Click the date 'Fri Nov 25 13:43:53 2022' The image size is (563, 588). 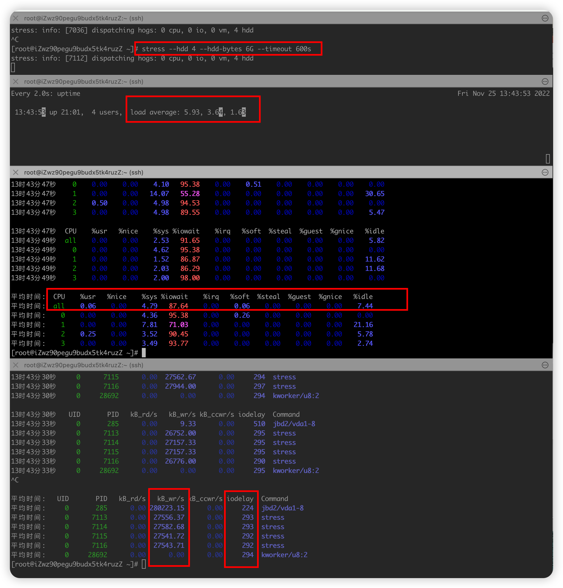(504, 94)
